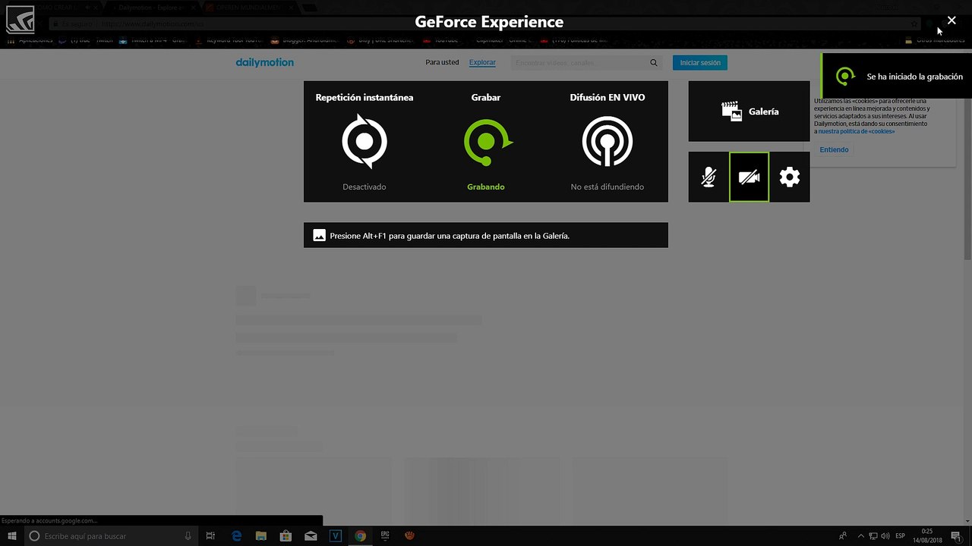Viewport: 972px width, 546px height.
Task: Open the Repetición instantánea replay icon
Action: coord(364,141)
